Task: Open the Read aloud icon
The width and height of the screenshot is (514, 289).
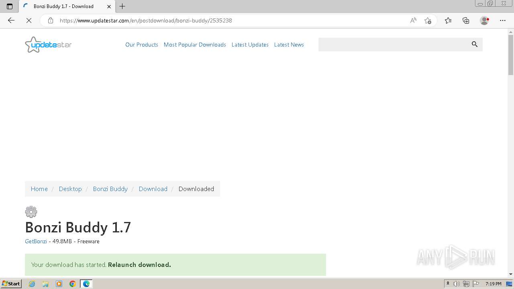Action: [413, 20]
